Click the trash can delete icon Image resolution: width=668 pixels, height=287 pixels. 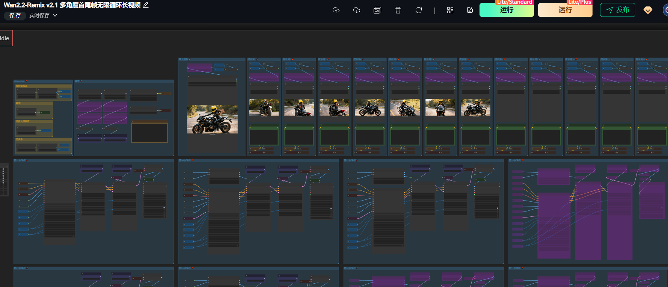point(398,10)
